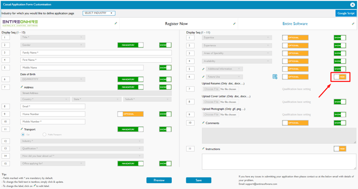Open the How did you hear about us dropdown
The width and height of the screenshot is (358, 189).
point(82,156)
